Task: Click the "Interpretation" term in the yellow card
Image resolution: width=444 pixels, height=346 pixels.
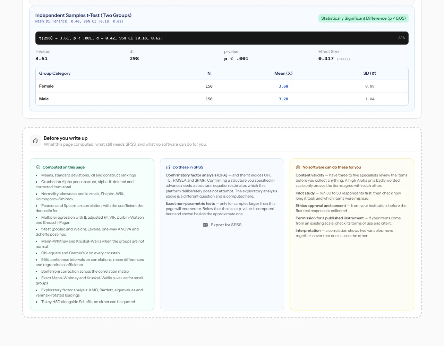Action: point(308,231)
